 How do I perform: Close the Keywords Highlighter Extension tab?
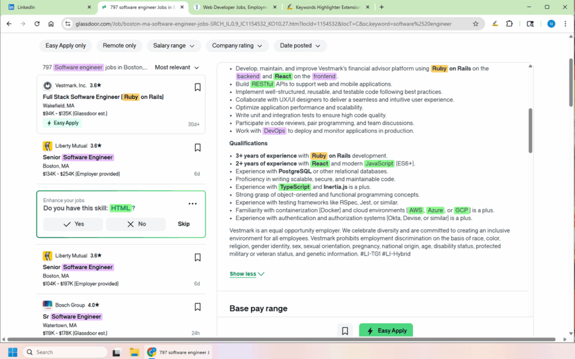(x=368, y=7)
